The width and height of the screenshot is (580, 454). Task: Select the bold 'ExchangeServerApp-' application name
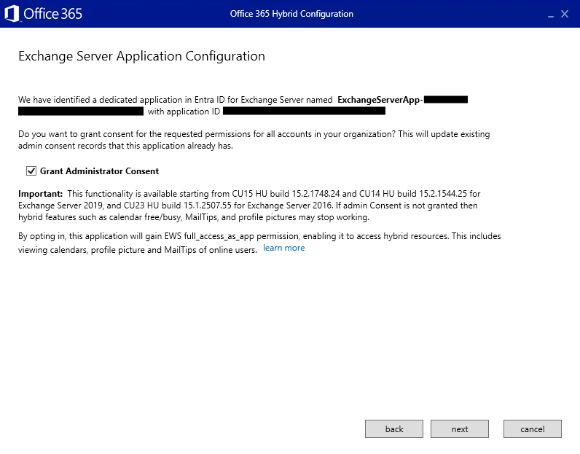coord(380,99)
